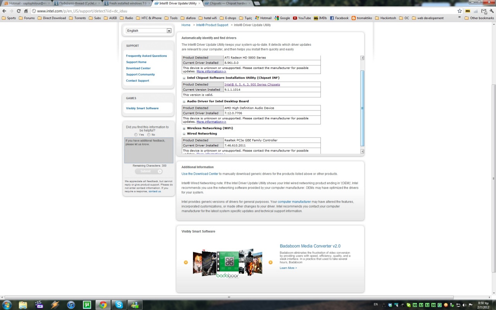Click the address bar URL field
Image resolution: width=496 pixels, height=310 pixels.
tap(244, 11)
